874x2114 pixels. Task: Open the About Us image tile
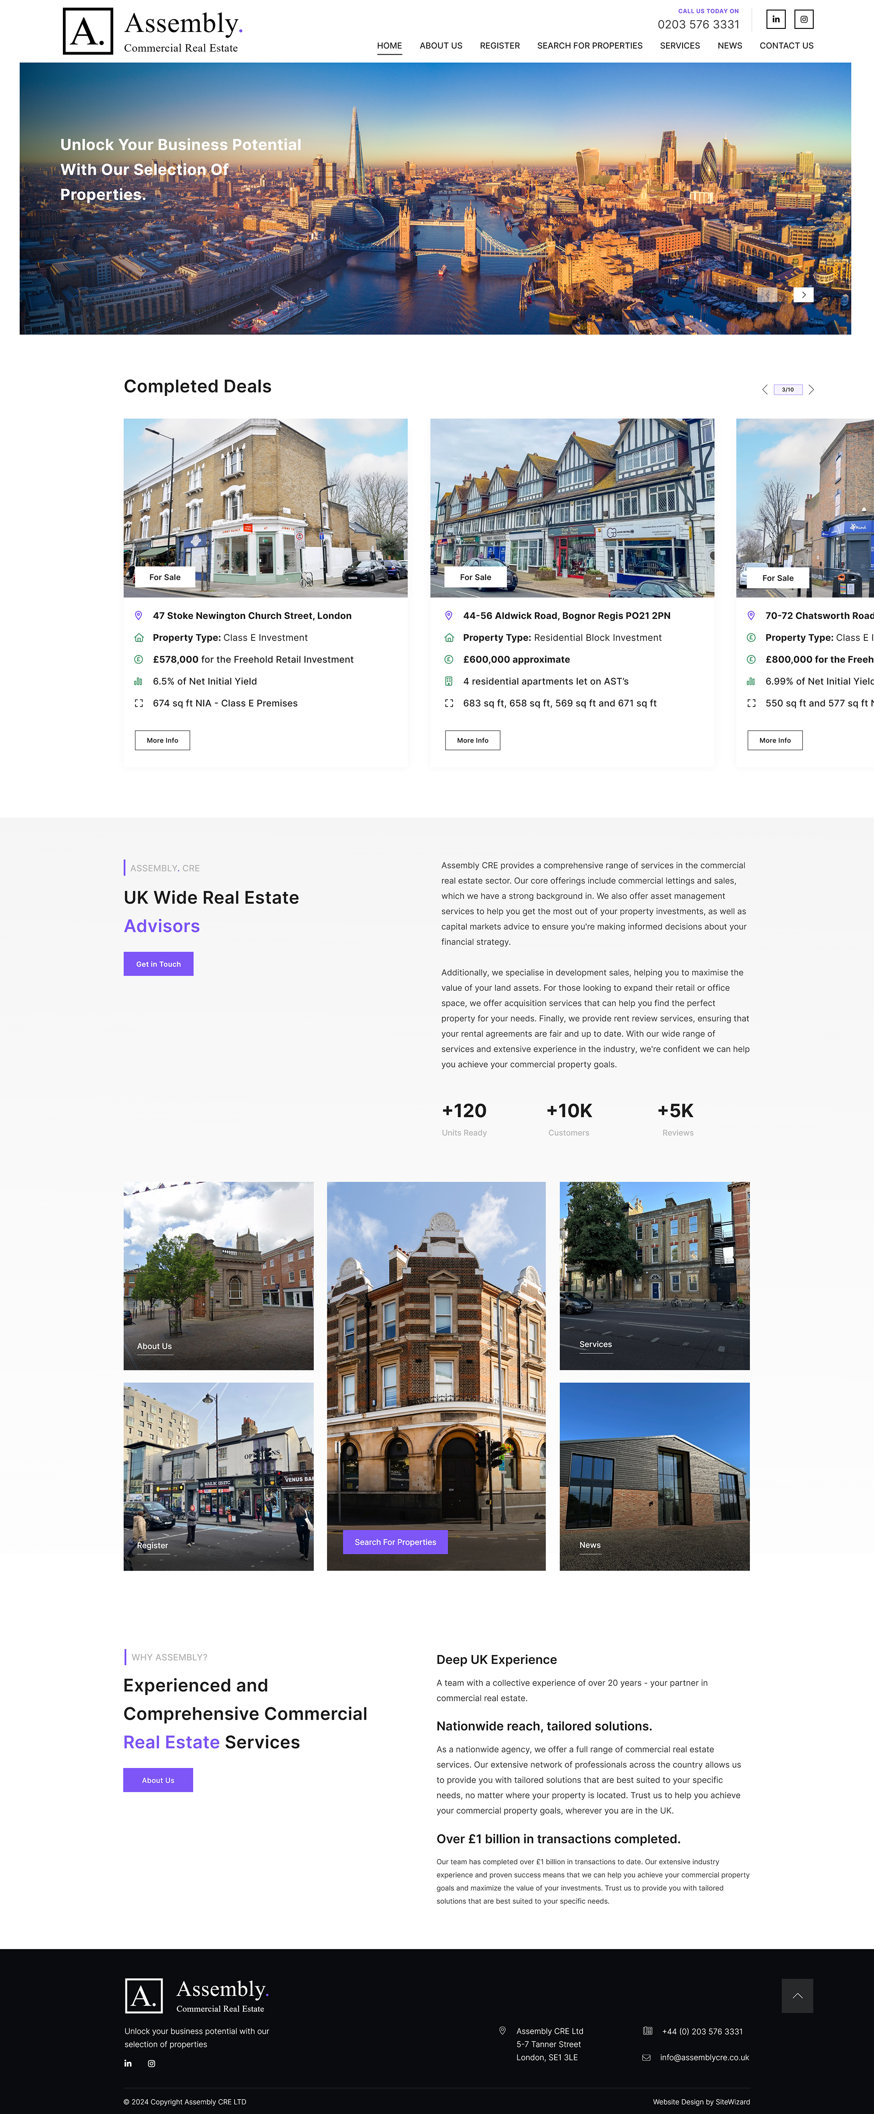218,1275
